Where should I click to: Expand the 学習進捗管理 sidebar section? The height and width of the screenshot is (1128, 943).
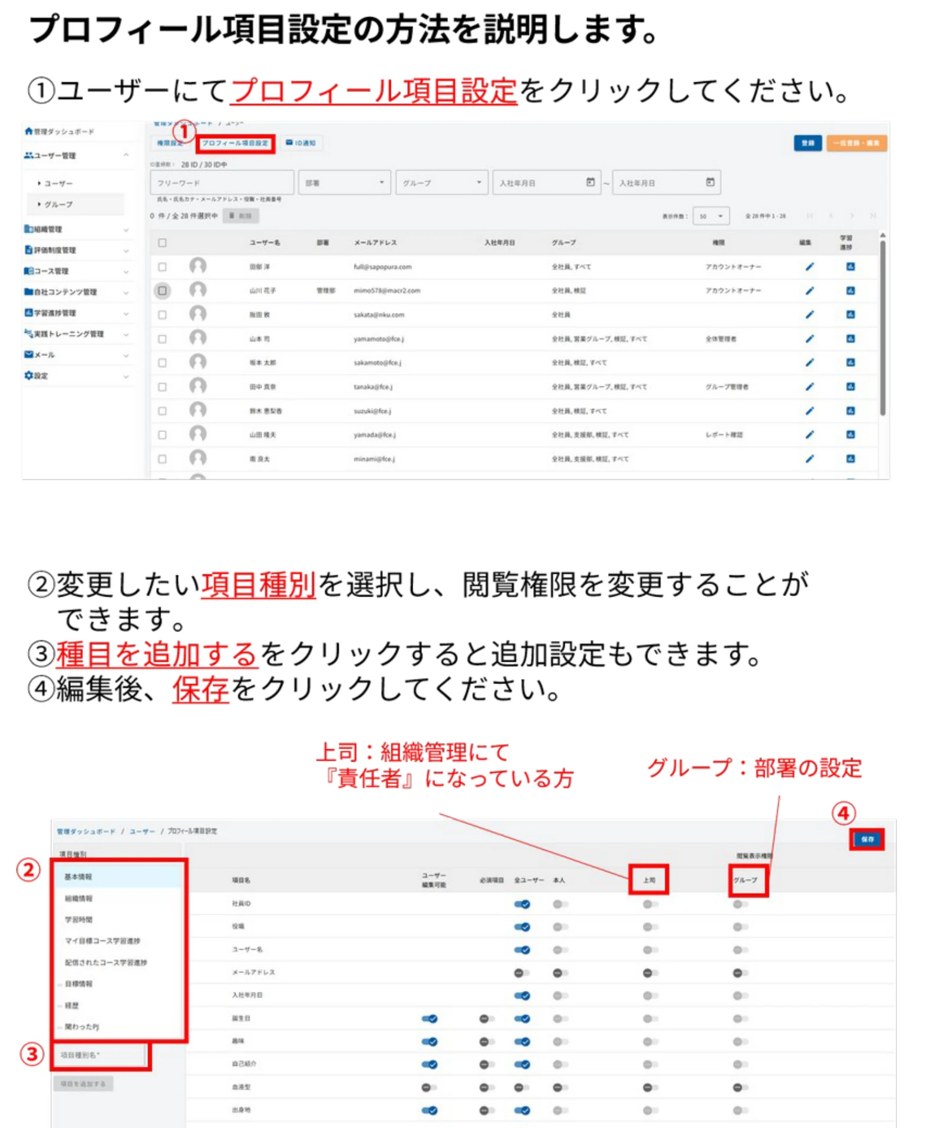tap(126, 313)
